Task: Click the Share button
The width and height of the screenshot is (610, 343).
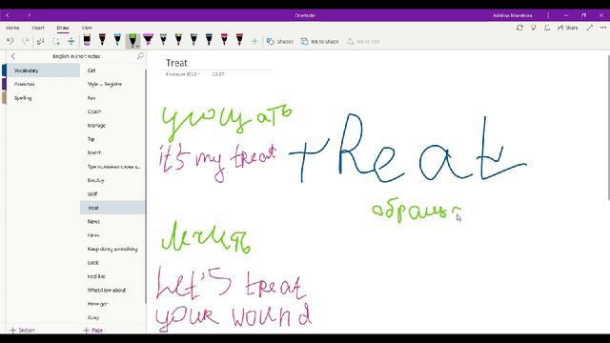Action: coord(568,28)
